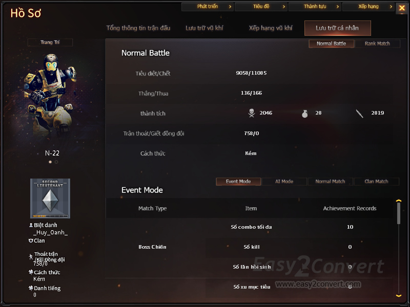Image resolution: width=410 pixels, height=307 pixels.
Task: Switch to Tổng thông tin trận đấu tab
Action: (138, 28)
